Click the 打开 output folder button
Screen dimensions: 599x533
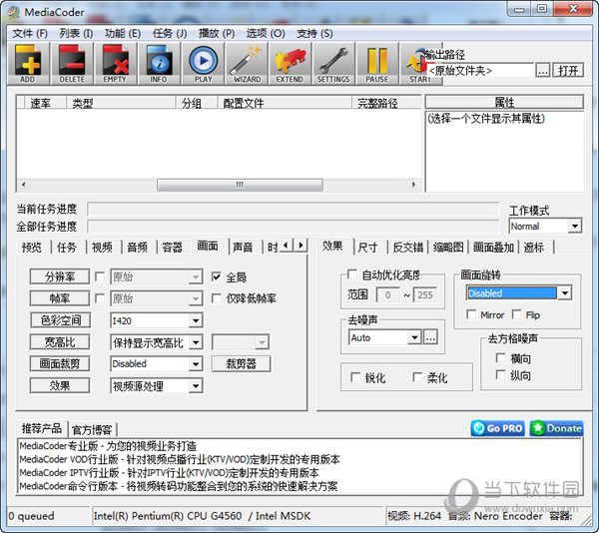click(x=568, y=70)
